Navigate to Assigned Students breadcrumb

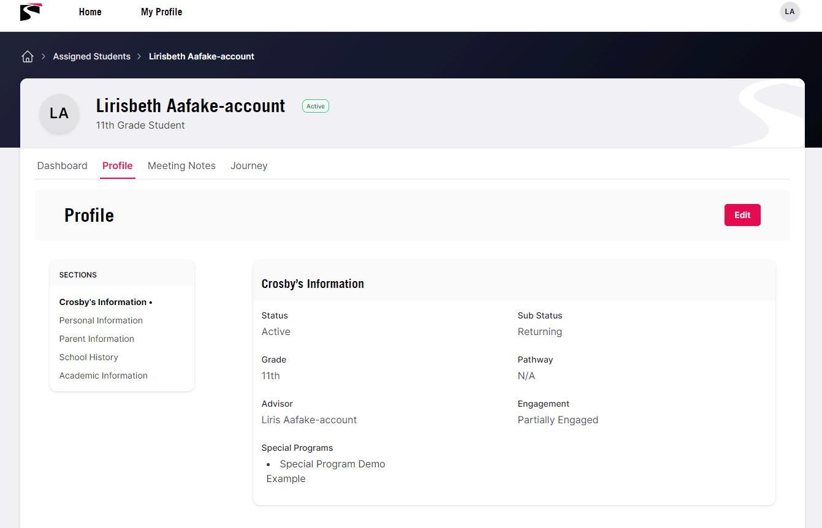coord(92,56)
